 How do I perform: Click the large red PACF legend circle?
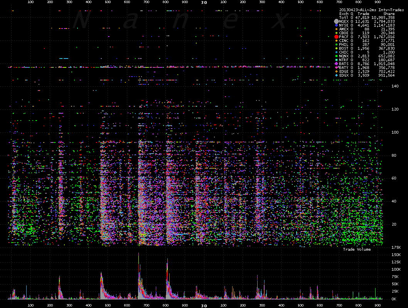tap(336, 37)
